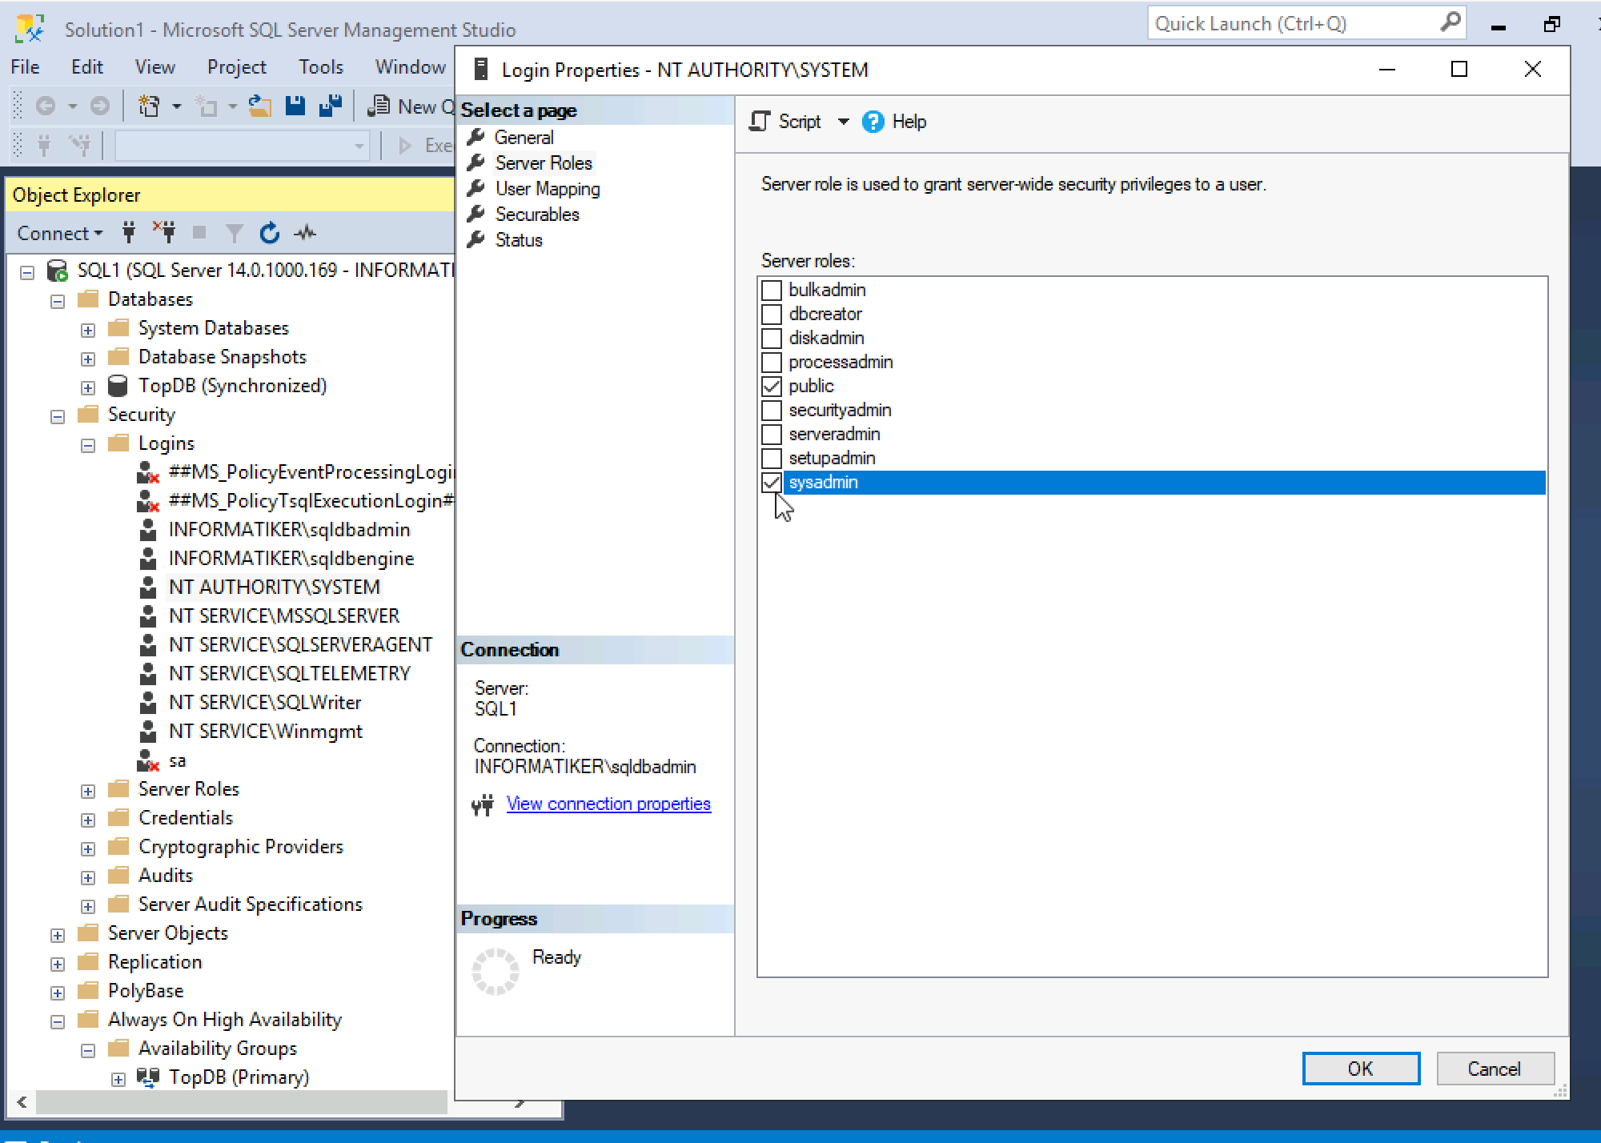Open the Script dropdown arrow
The image size is (1601, 1143).
[x=843, y=122]
